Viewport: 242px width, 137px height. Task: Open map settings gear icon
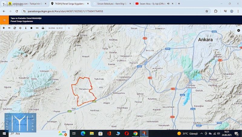pos(239,31)
